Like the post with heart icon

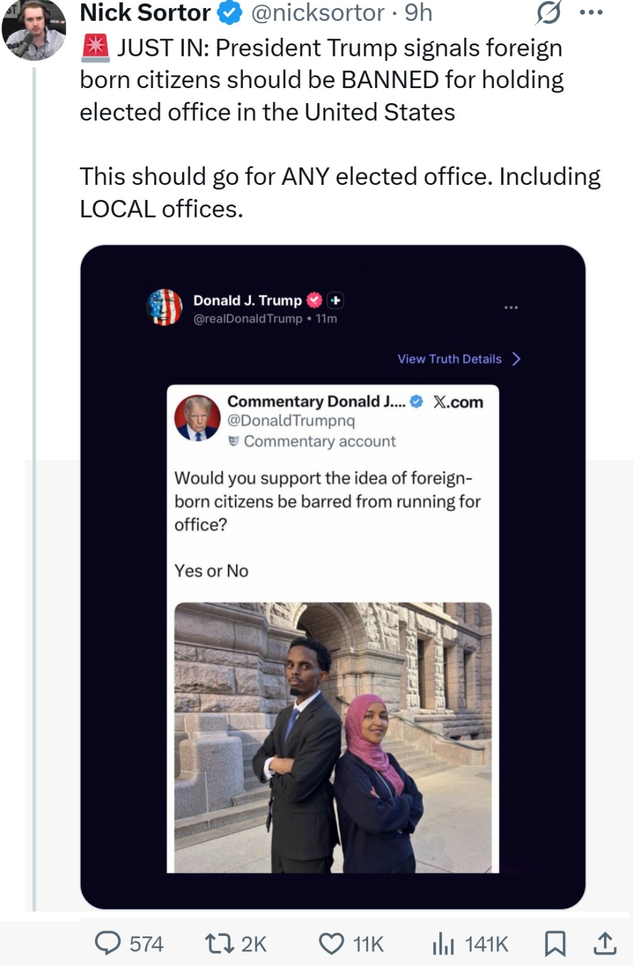tap(332, 943)
